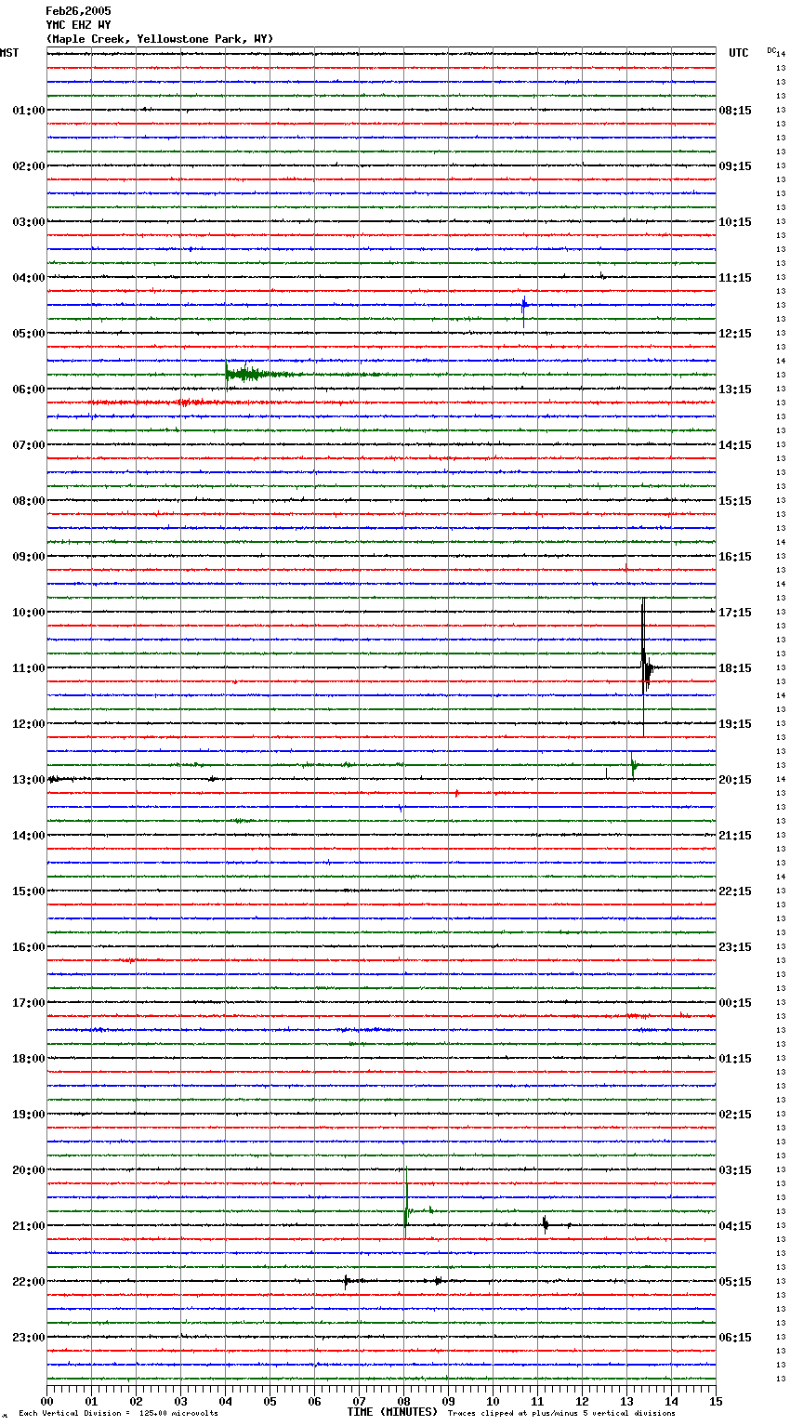
Task: Select the 12:00 MST row label
Action: click(29, 724)
